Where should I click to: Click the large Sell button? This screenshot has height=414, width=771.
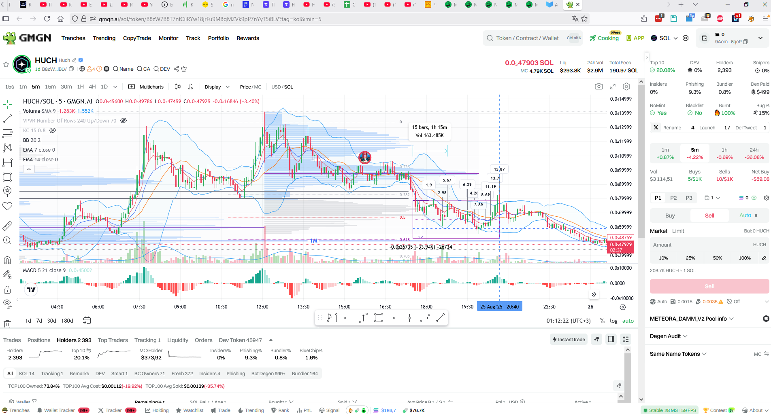coord(709,286)
